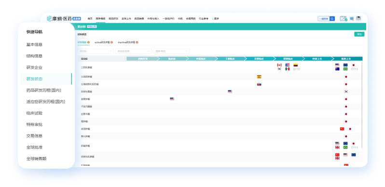Image resolution: width=385 pixels, height=187 pixels.
Task: Open the 适应症 filter dropdown
Action: (x=96, y=51)
